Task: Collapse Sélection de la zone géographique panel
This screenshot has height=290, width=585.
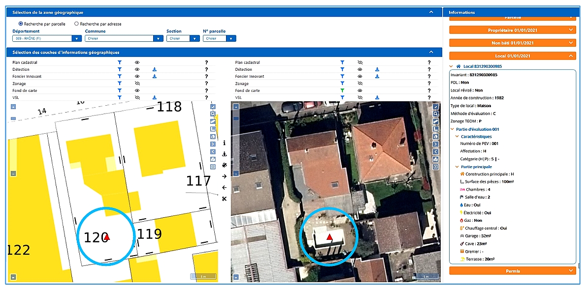Action: coord(431,12)
